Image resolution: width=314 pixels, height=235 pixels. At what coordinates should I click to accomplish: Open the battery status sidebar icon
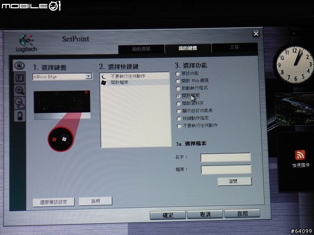pos(20,116)
